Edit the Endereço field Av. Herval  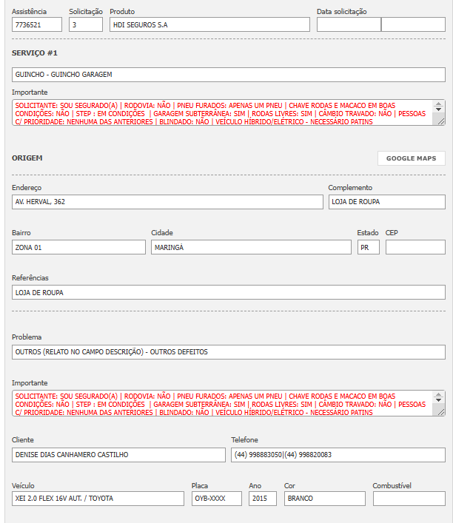click(x=168, y=202)
